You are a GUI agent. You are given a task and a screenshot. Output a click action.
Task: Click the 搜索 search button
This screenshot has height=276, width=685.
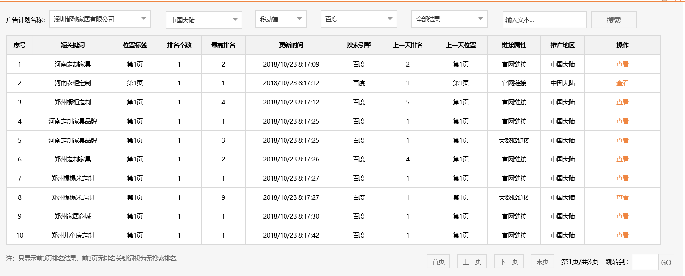[x=613, y=19]
